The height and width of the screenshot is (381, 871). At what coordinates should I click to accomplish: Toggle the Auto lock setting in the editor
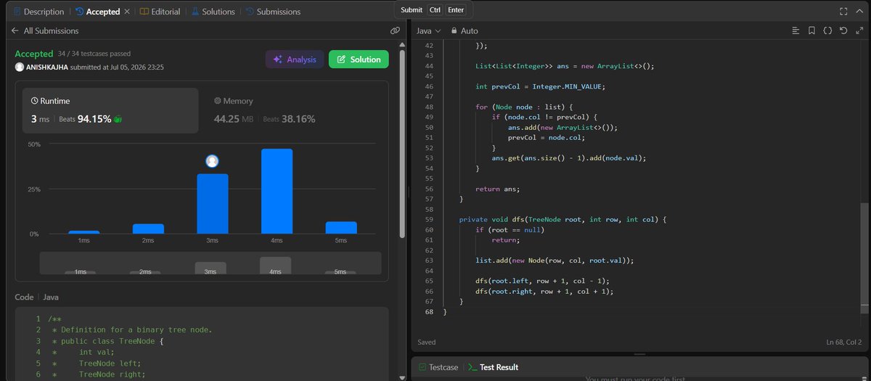coord(465,31)
